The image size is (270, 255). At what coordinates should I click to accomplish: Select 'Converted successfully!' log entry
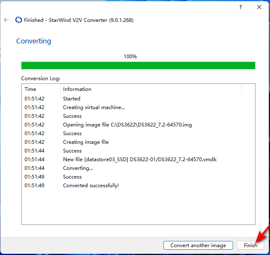138,185
